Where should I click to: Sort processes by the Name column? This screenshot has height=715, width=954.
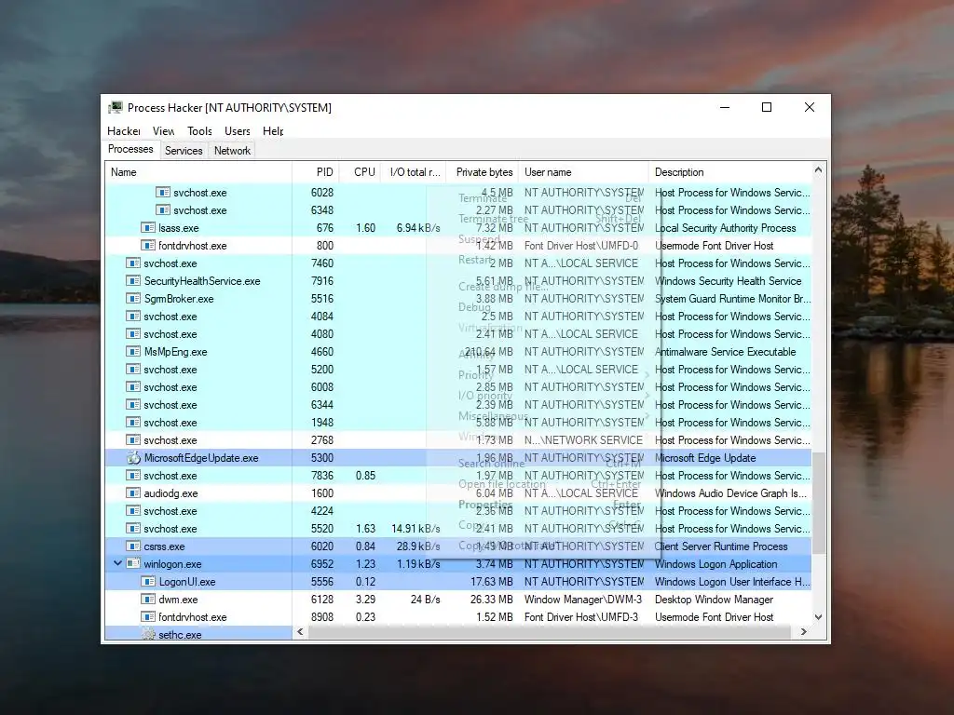198,172
